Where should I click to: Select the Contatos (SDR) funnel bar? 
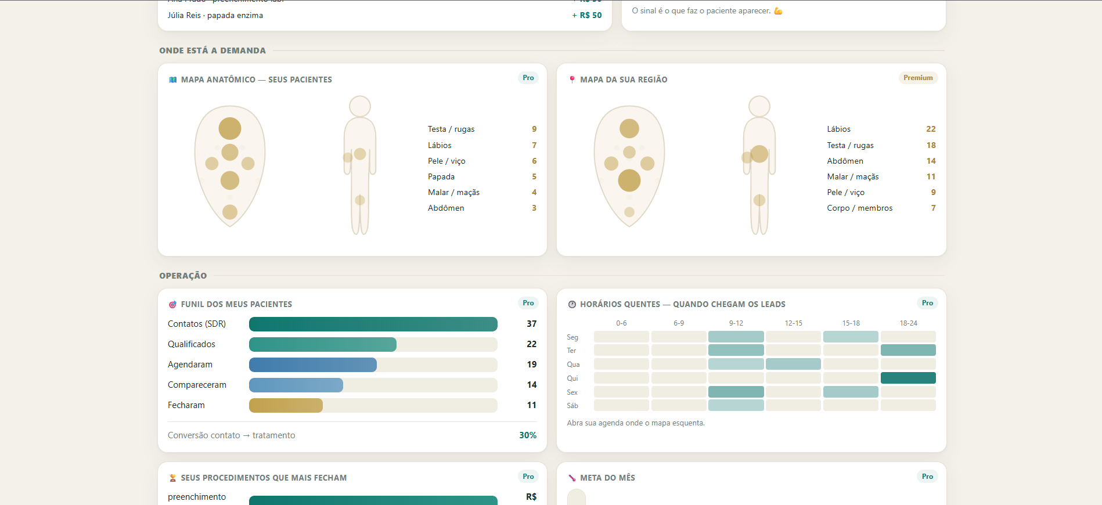[x=373, y=324]
